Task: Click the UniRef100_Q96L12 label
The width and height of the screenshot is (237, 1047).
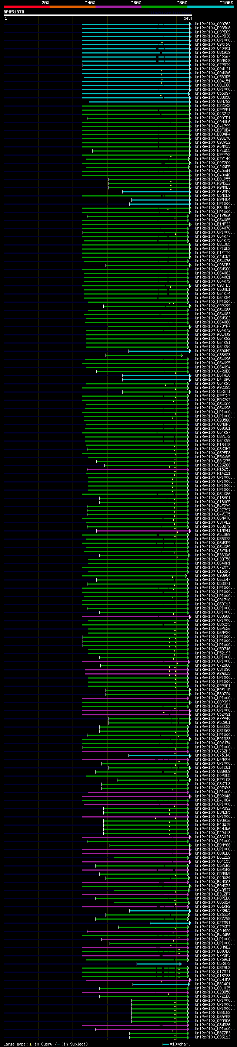Action: tap(213, 1037)
